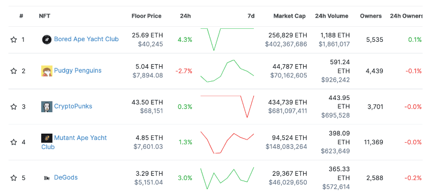The height and width of the screenshot is (194, 438).
Task: Sort by the # rank column header
Action: coord(21,16)
